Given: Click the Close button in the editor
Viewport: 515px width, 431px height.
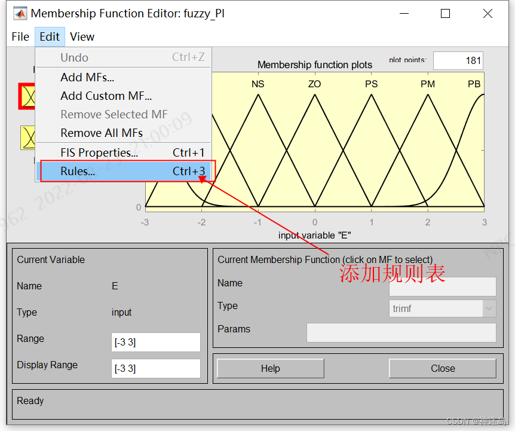Looking at the screenshot, I should point(443,368).
